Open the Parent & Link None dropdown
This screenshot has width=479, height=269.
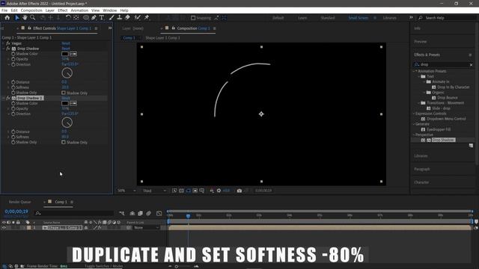click(x=147, y=227)
